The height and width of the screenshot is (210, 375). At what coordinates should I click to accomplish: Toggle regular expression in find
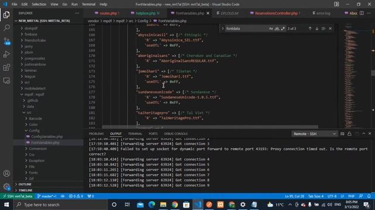coord(282,29)
